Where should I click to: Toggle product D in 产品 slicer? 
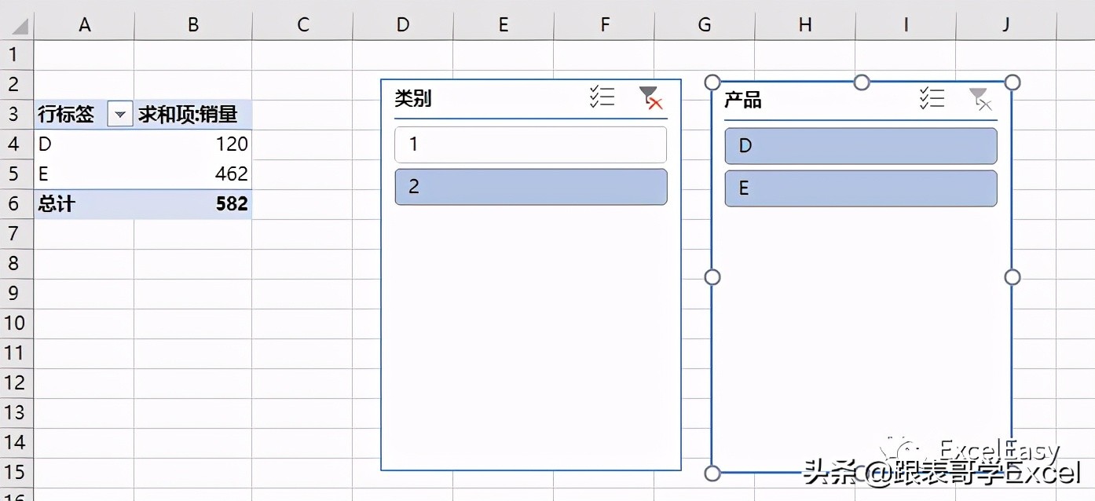pos(860,146)
